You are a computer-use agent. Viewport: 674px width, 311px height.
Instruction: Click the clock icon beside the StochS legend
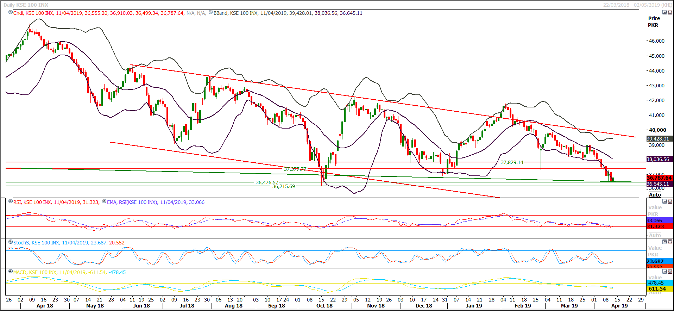pos(11,242)
